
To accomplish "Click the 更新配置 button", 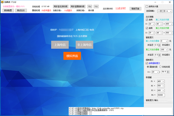I will coord(8,10).
